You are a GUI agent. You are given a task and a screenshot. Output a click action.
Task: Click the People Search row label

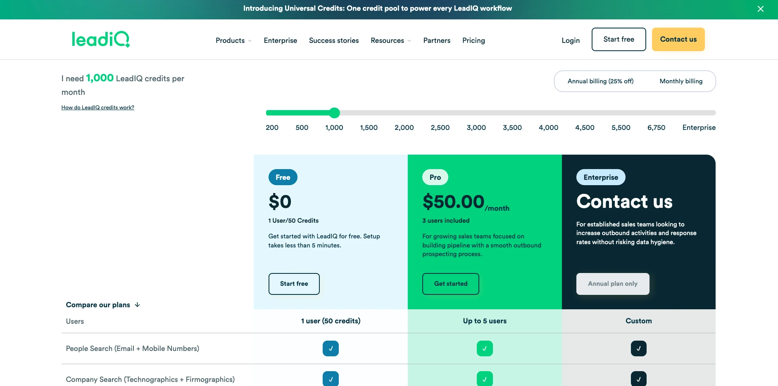coord(133,348)
